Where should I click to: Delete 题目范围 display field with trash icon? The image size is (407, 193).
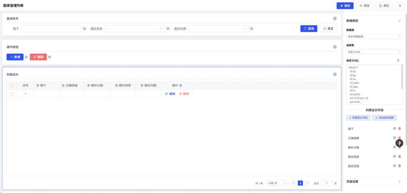click(x=399, y=166)
